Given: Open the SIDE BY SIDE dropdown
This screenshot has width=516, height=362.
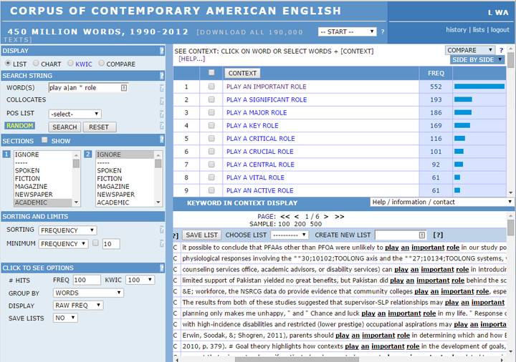Looking at the screenshot, I should click(x=477, y=60).
